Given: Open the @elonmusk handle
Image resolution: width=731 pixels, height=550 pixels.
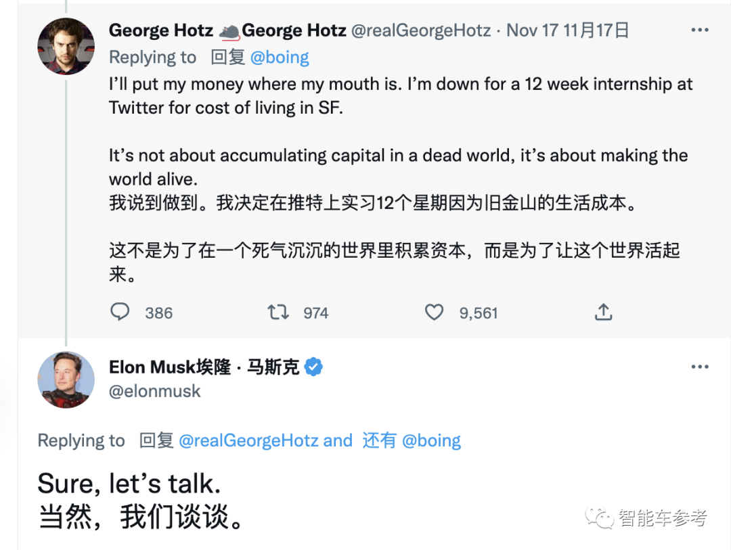Looking at the screenshot, I should click(x=155, y=391).
